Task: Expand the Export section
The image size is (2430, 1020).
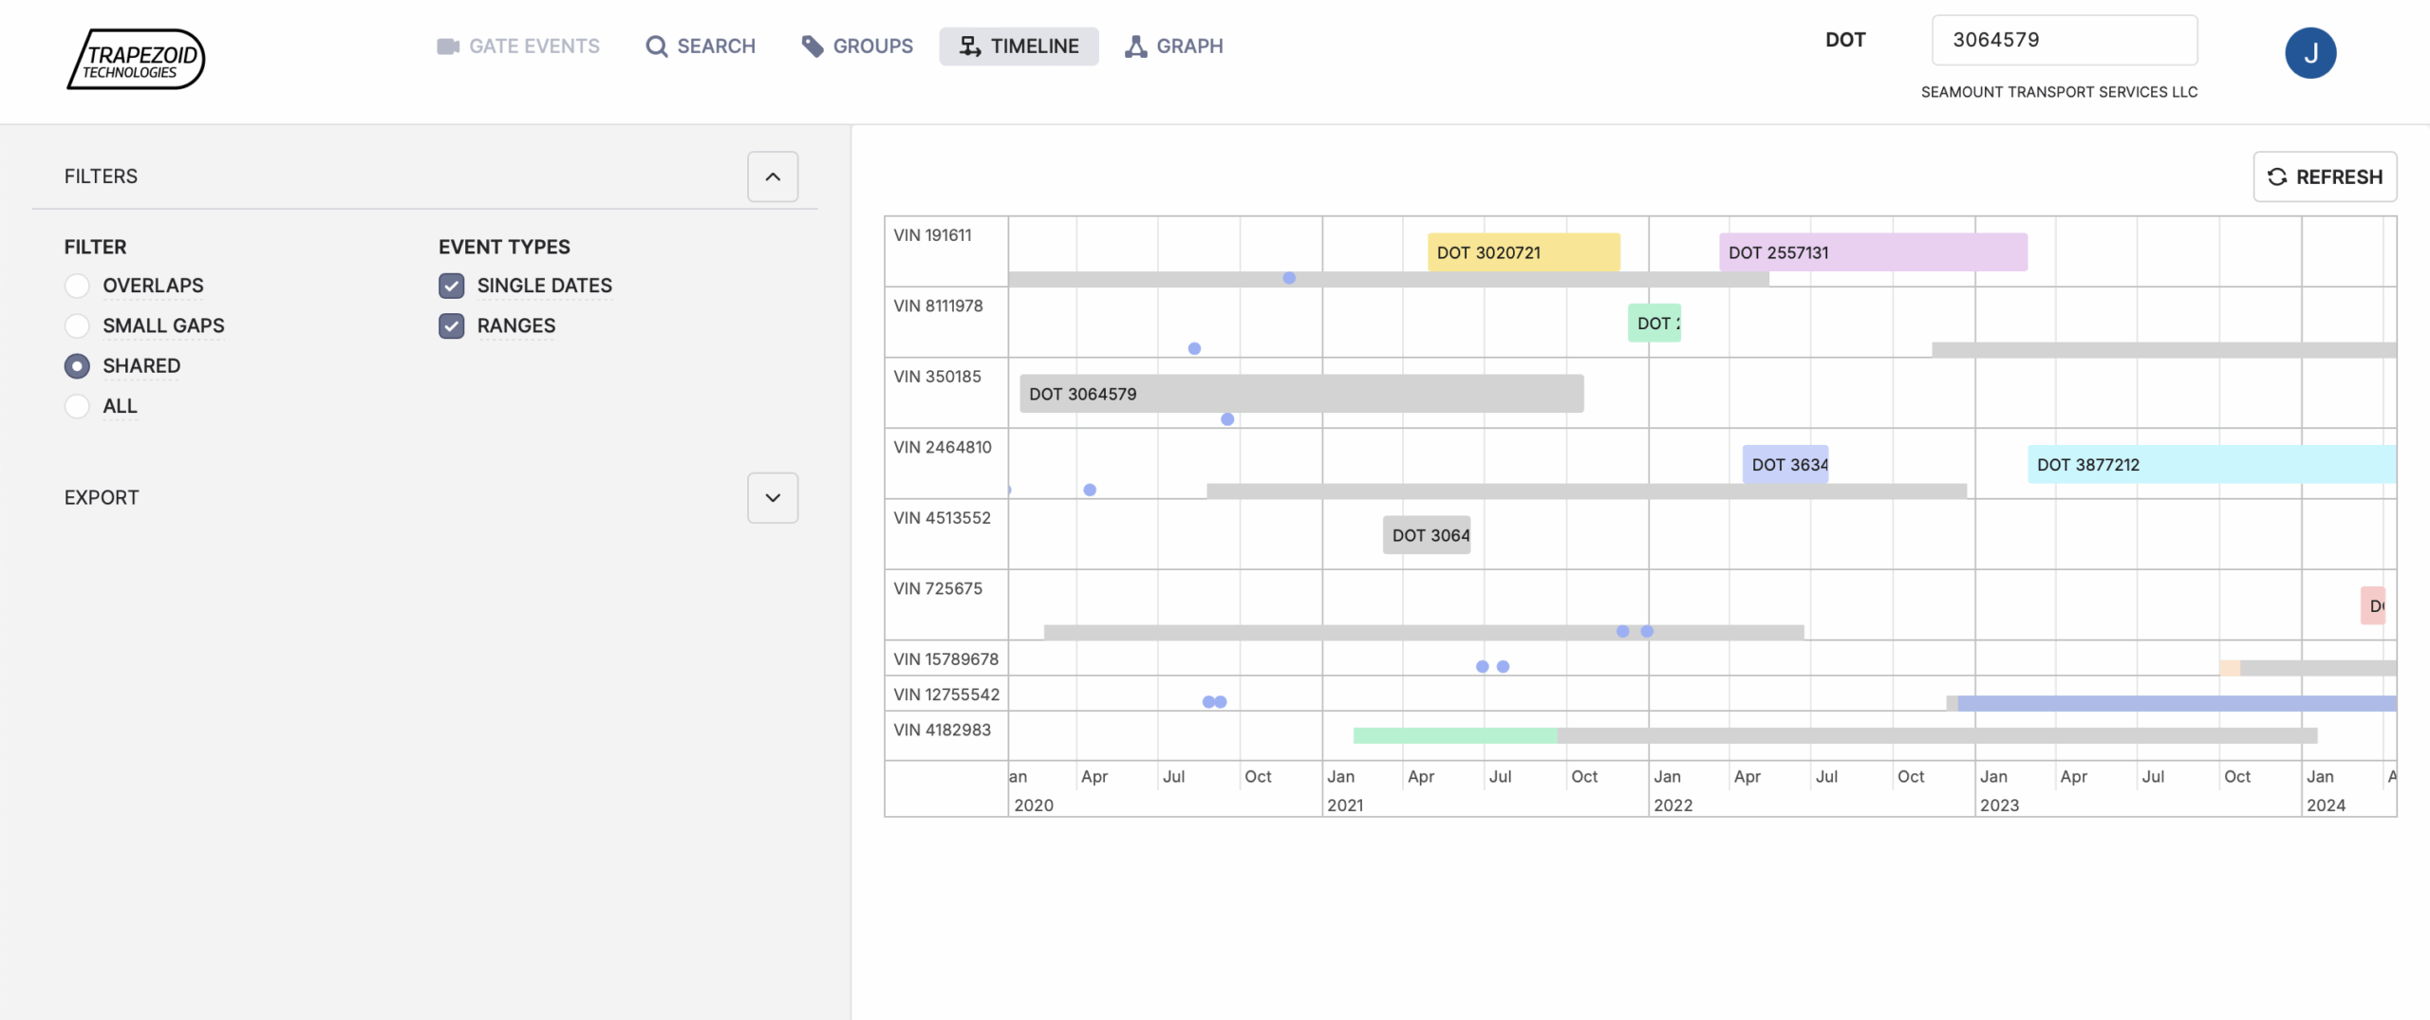Action: click(x=772, y=497)
